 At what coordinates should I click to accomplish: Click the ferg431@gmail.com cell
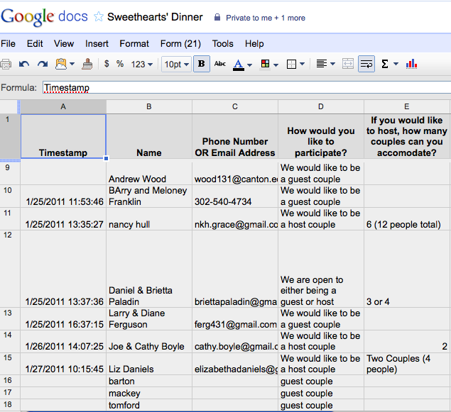[x=235, y=318]
